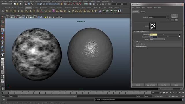Screen dimensions: 185x104
Task: Collapse the 2d Bump Attributes section
Action: tap(134, 32)
